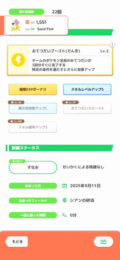Tap the lock icon on Lv. 100 badge

point(12,121)
